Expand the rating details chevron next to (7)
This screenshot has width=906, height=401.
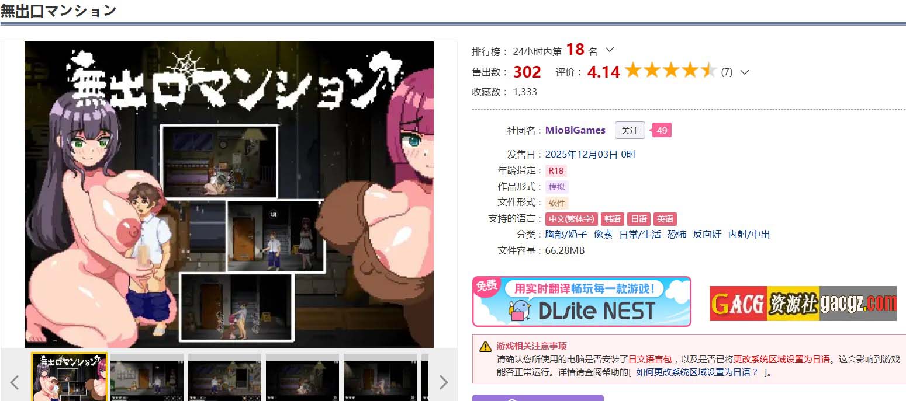[744, 72]
